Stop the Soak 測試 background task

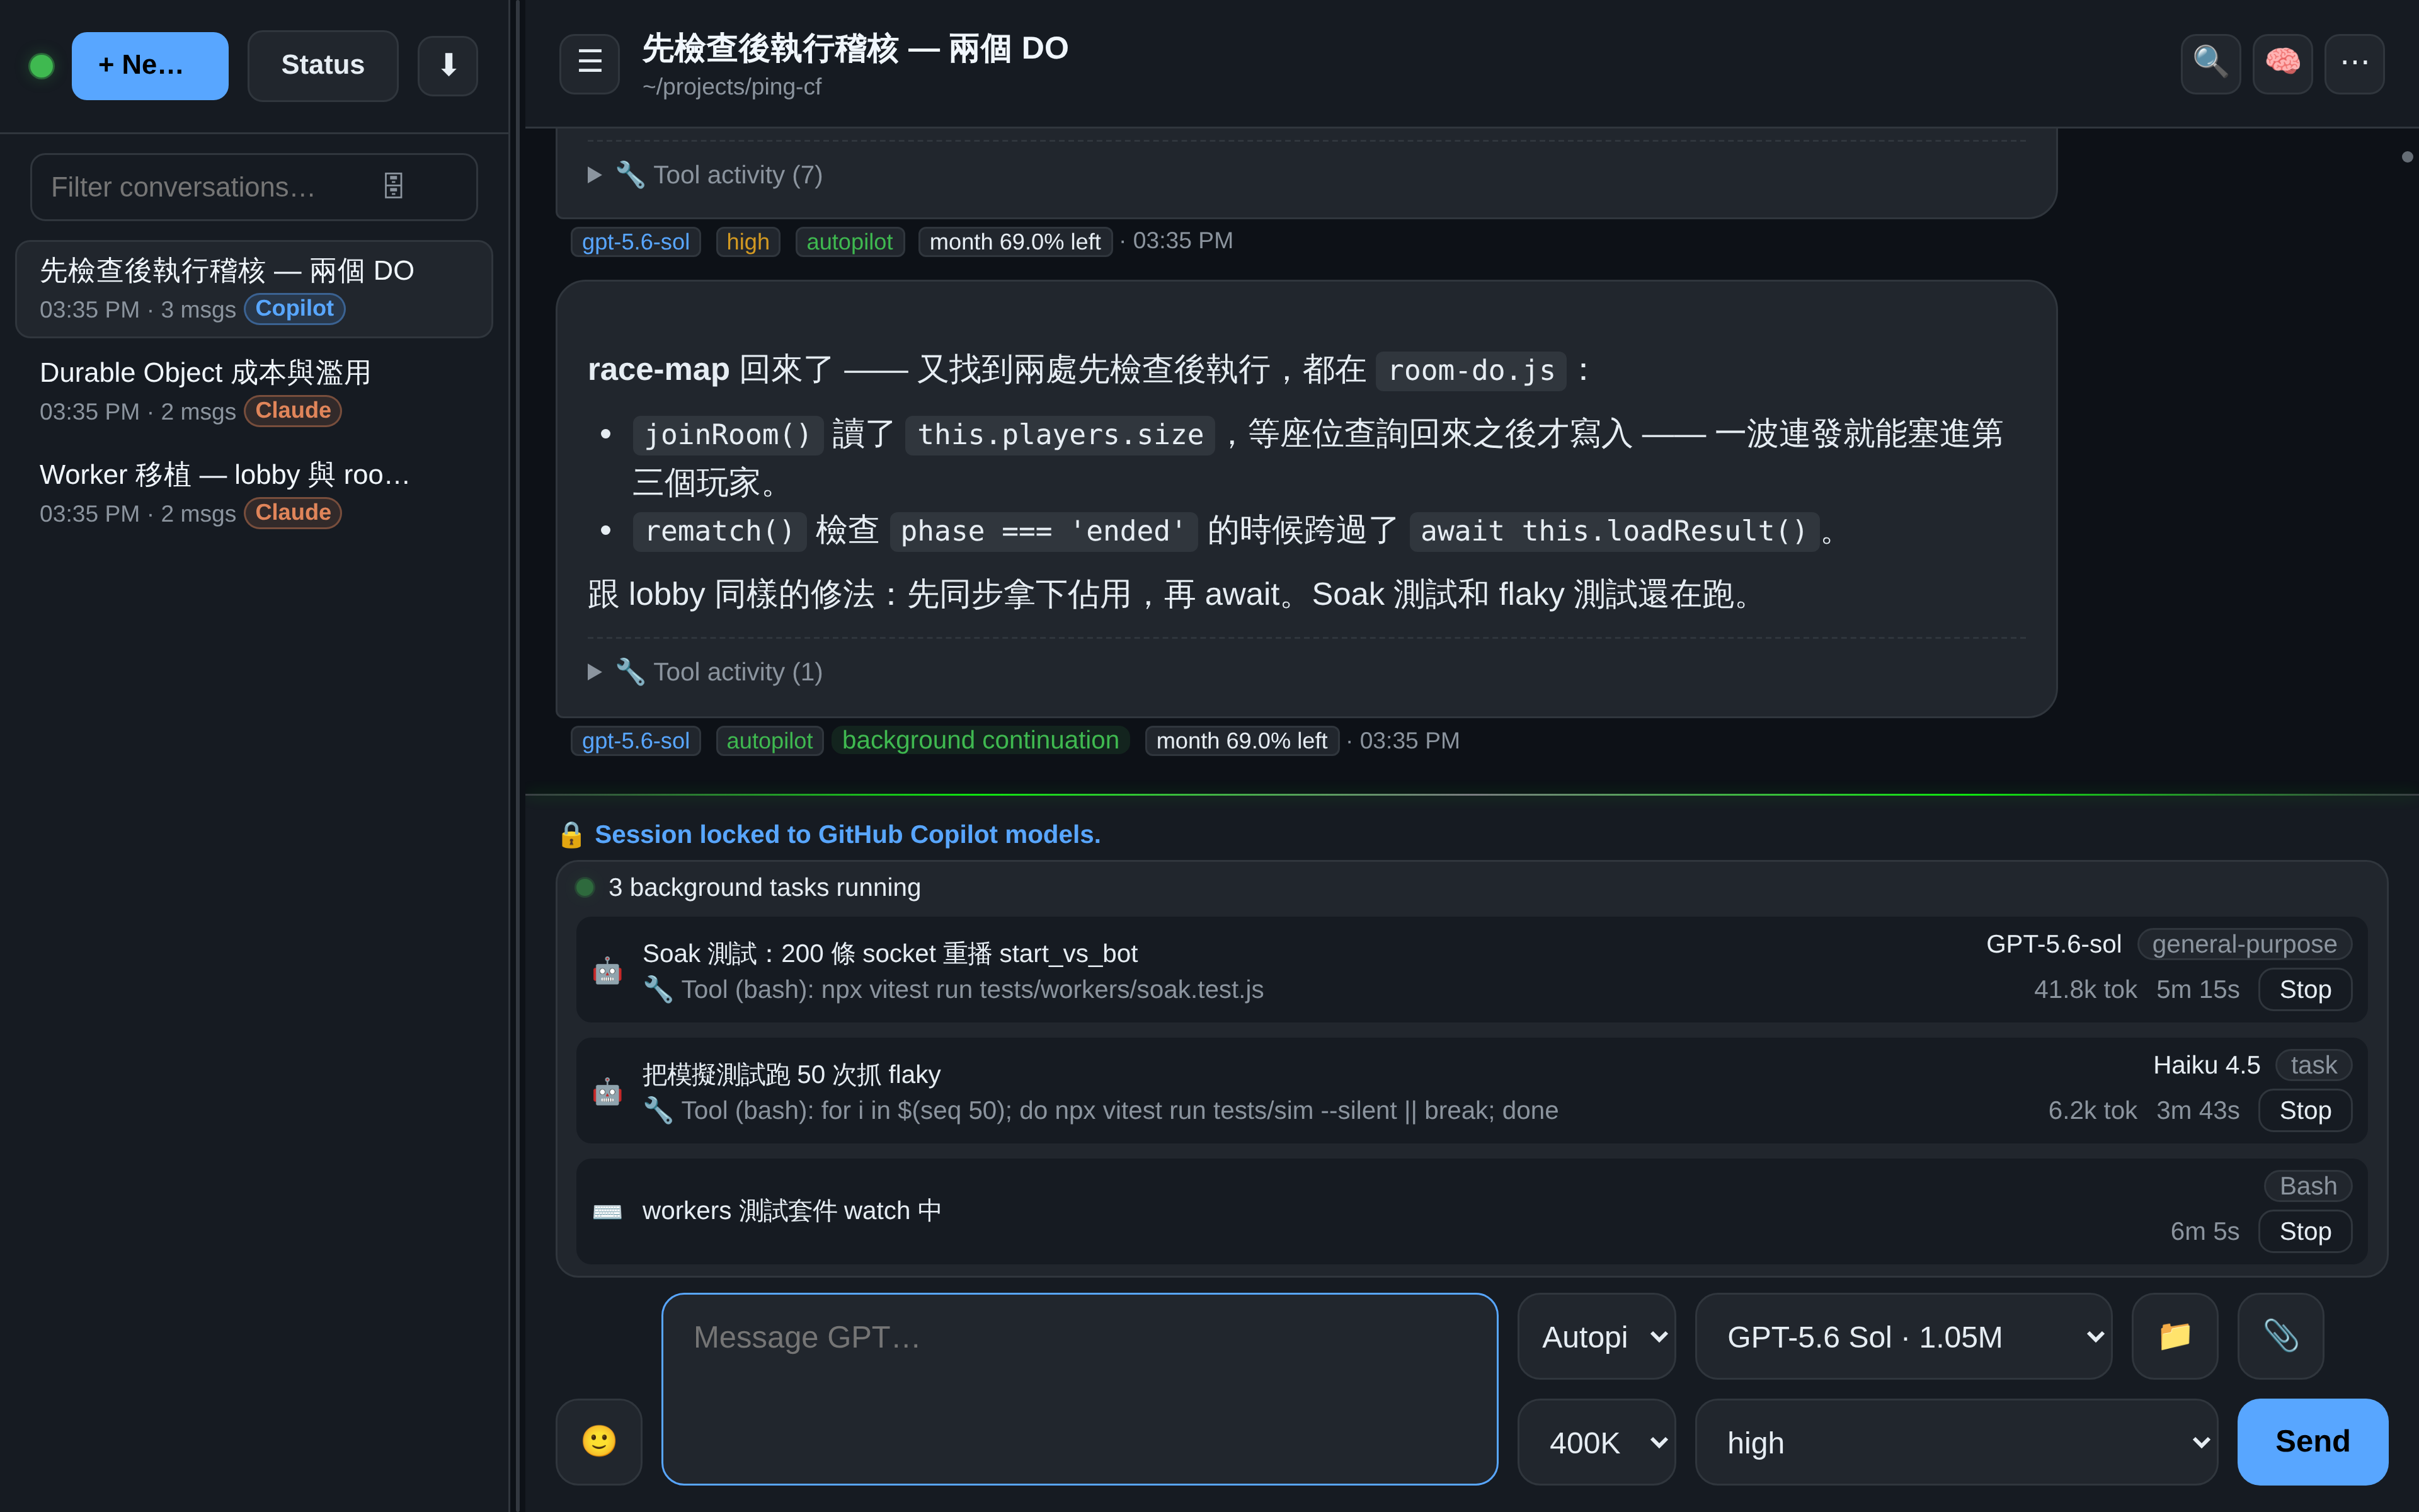point(2304,989)
